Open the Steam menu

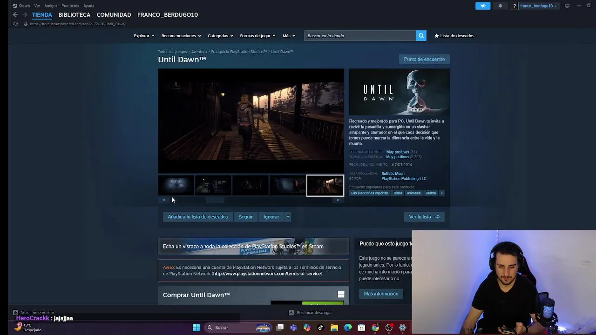pyautogui.click(x=24, y=6)
